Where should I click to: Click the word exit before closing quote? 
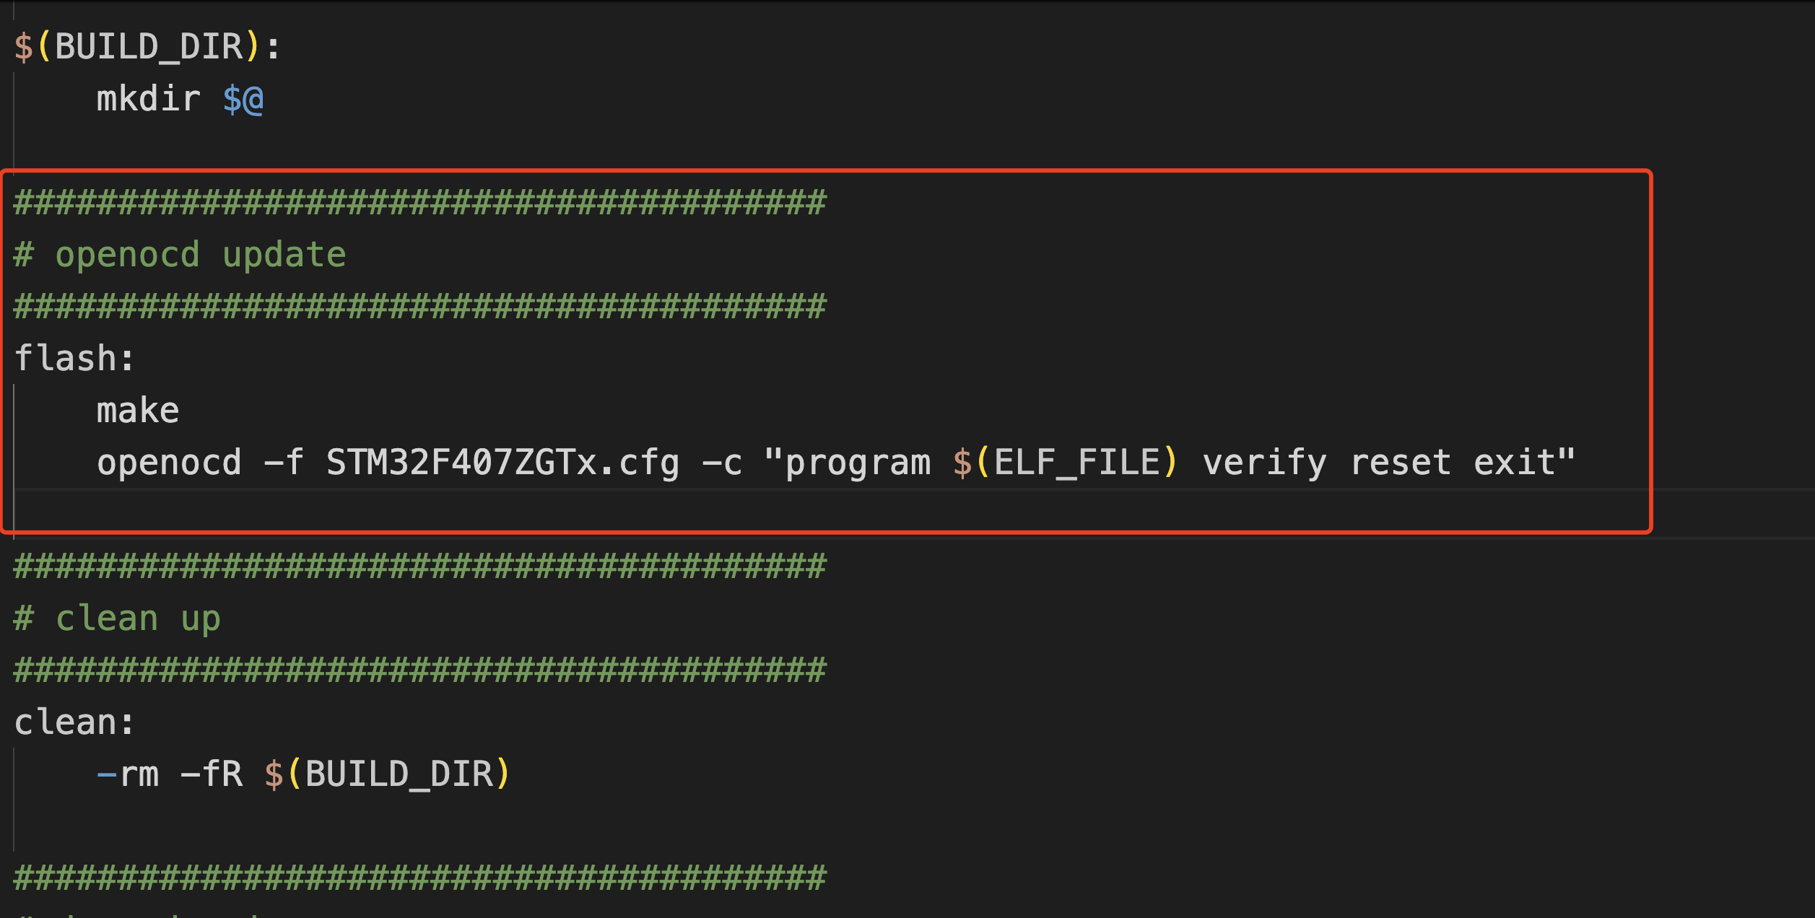point(1515,463)
